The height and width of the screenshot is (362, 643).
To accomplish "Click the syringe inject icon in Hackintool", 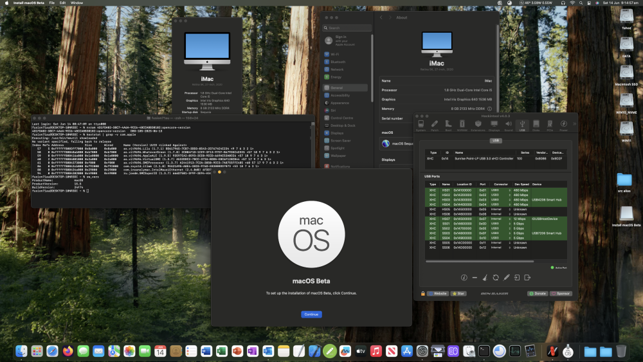I will click(507, 278).
